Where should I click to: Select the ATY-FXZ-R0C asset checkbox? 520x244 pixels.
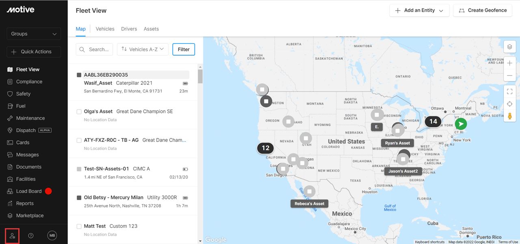(79, 140)
